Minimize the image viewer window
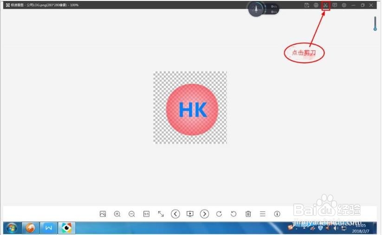This screenshot has width=382, height=235. [x=353, y=5]
